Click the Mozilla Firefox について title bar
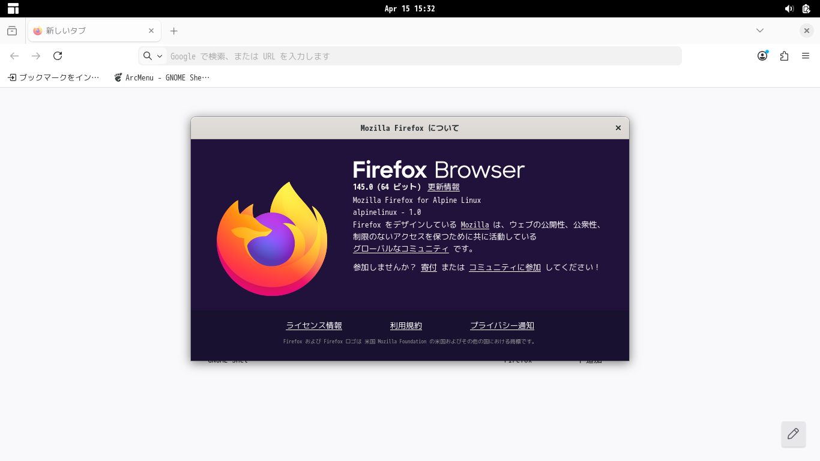 pos(409,128)
